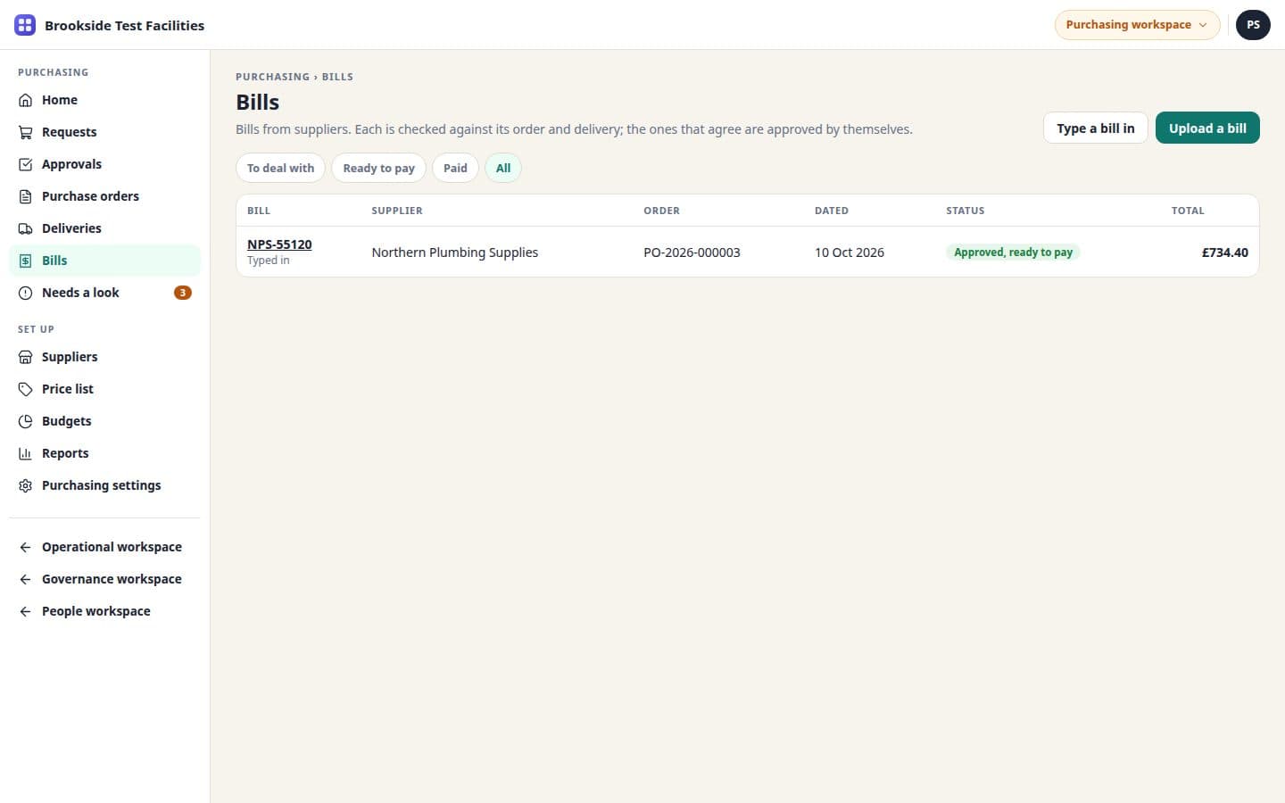The width and height of the screenshot is (1285, 803).
Task: Click the Brookside Test Facilities title
Action: pos(124,25)
